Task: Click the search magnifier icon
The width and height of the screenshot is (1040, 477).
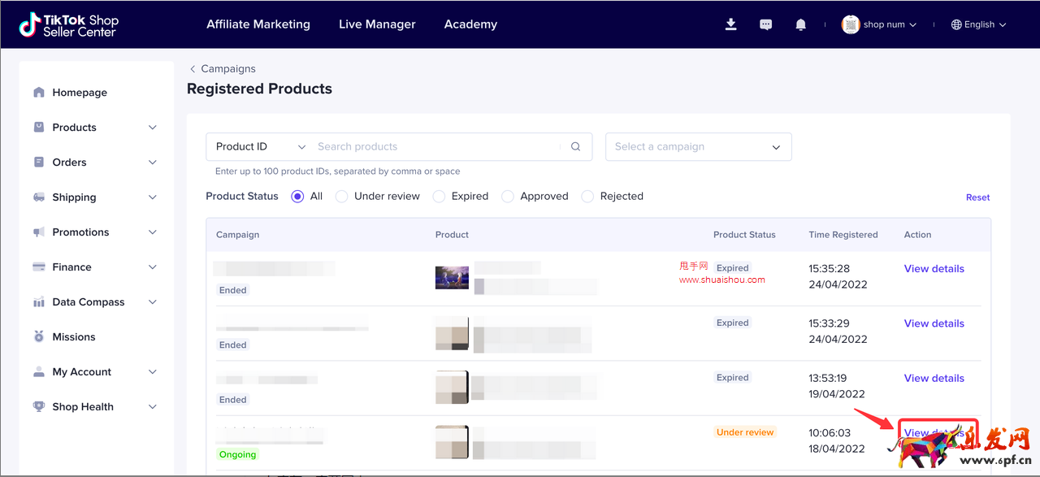Action: point(575,147)
